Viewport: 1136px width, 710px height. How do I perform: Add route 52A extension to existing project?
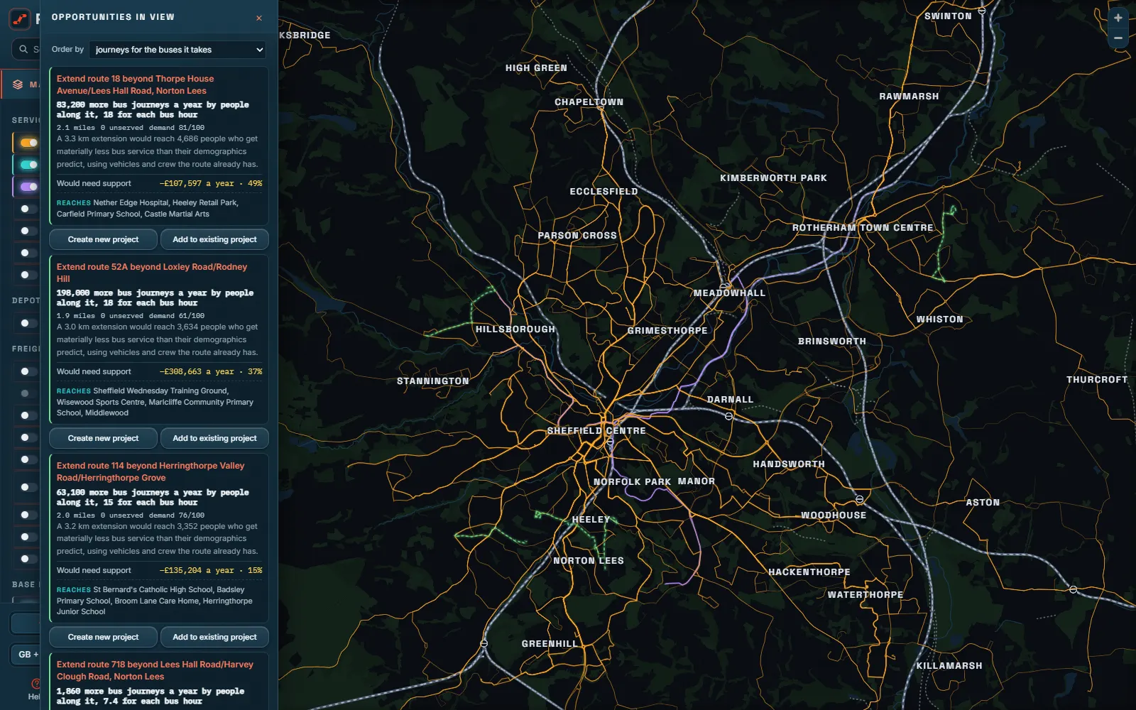(x=214, y=438)
